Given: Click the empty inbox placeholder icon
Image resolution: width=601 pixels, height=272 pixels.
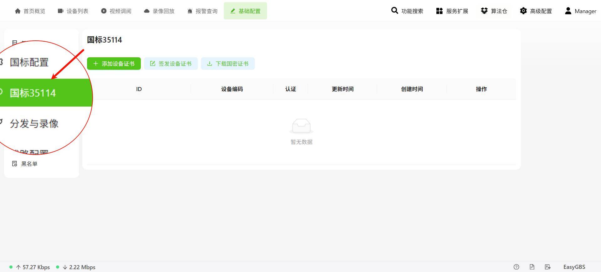Looking at the screenshot, I should [301, 126].
